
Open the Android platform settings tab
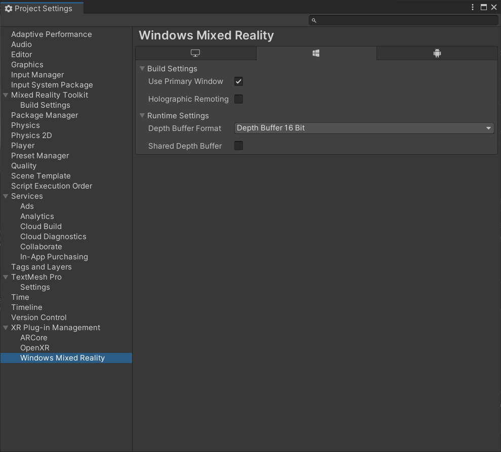(436, 53)
